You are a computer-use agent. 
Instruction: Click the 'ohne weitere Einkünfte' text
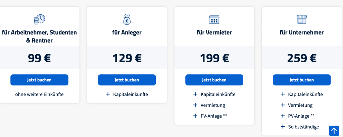click(39, 94)
